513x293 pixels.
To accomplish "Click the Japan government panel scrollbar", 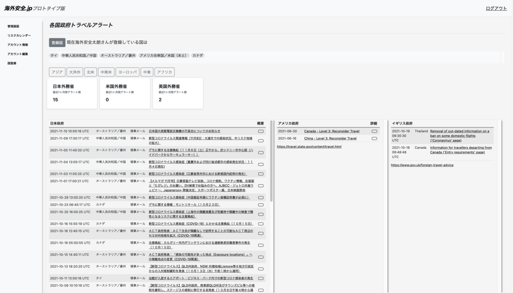I will pos(272,161).
